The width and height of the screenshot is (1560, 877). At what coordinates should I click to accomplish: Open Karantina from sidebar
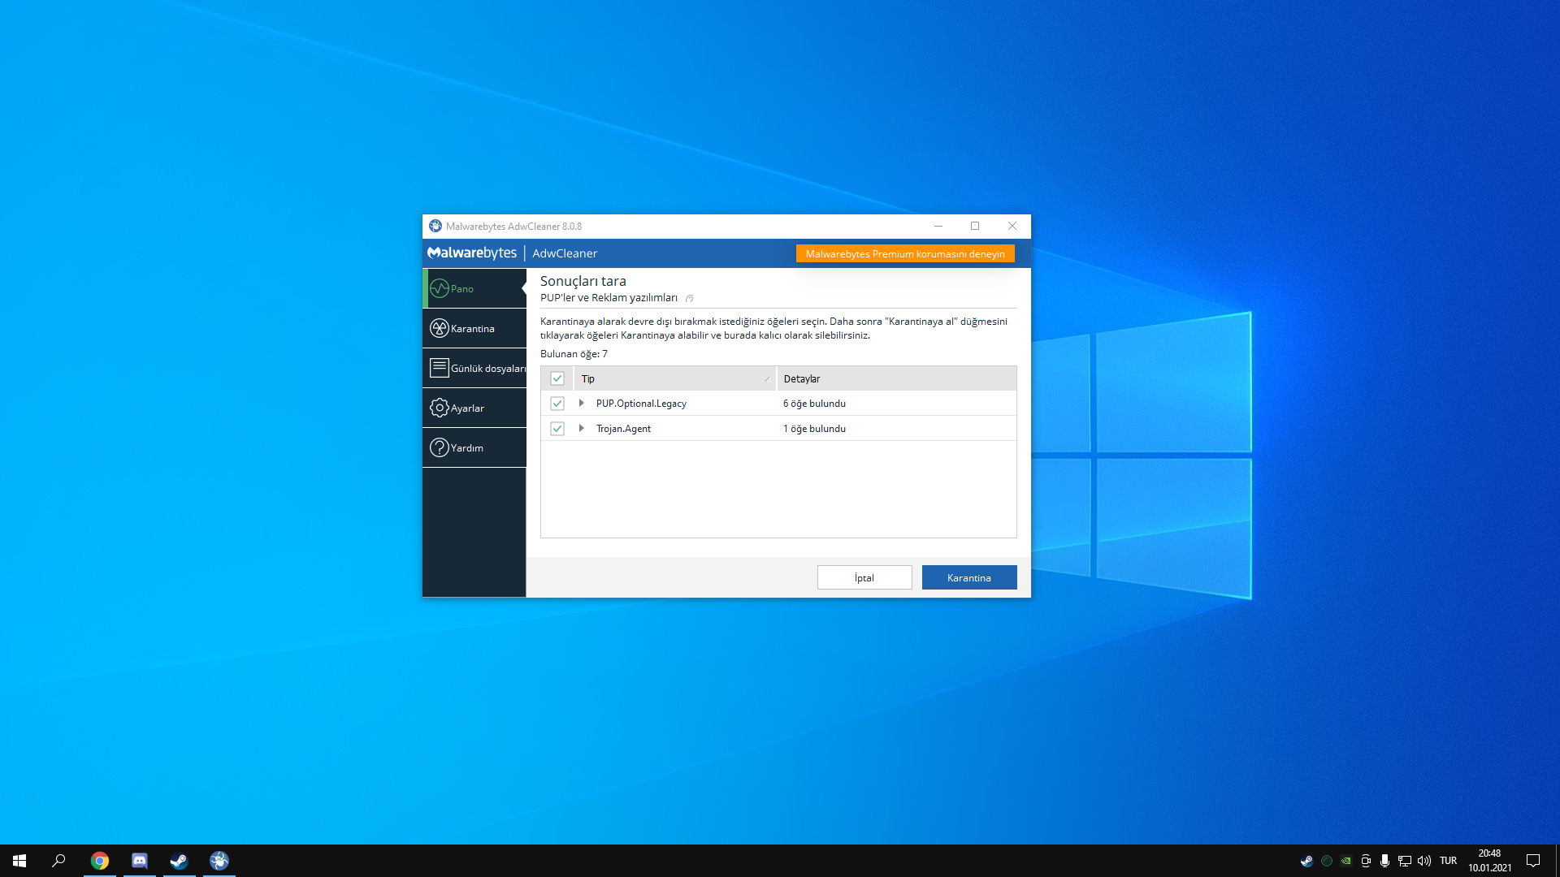(474, 328)
